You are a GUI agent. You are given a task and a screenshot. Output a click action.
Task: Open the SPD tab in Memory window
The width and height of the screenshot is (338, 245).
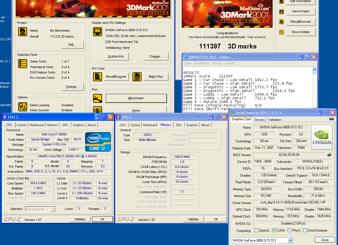pos(179,125)
